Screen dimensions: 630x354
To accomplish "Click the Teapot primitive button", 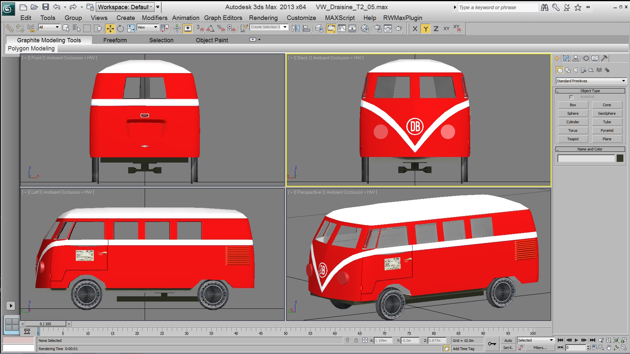I will (573, 139).
